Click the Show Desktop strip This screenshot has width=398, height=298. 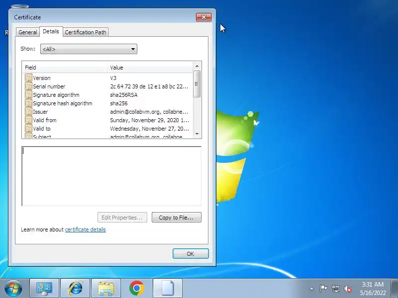[395, 288]
